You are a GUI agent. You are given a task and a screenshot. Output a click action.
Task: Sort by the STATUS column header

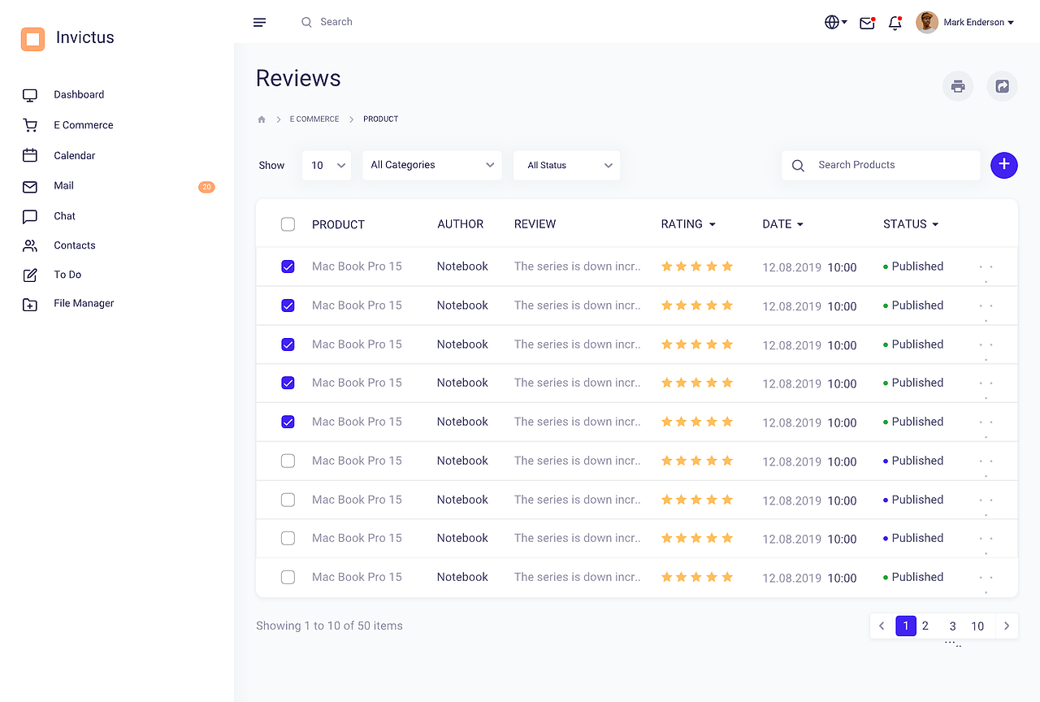[911, 224]
